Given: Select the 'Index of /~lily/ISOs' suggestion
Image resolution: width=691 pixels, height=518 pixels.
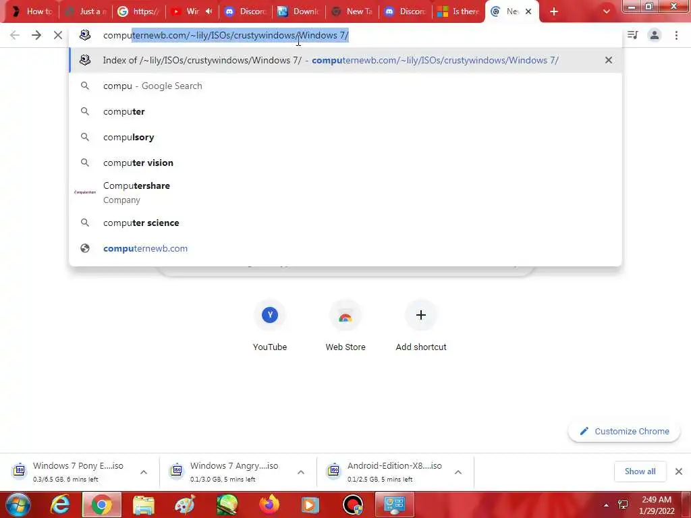Looking at the screenshot, I should tap(345, 60).
